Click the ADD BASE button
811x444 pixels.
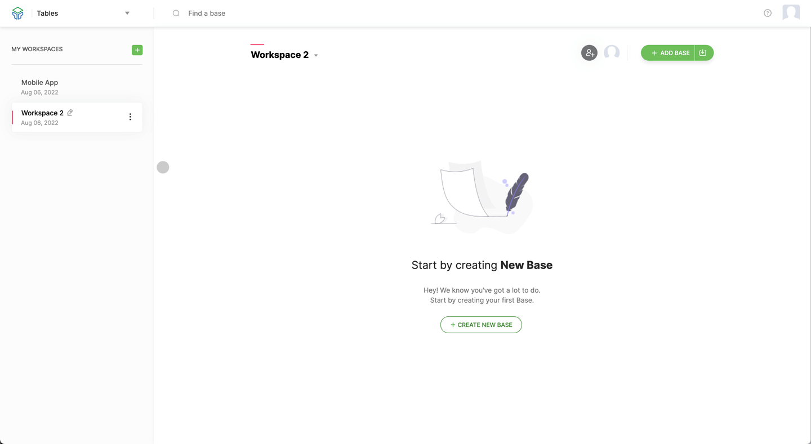[x=668, y=53]
